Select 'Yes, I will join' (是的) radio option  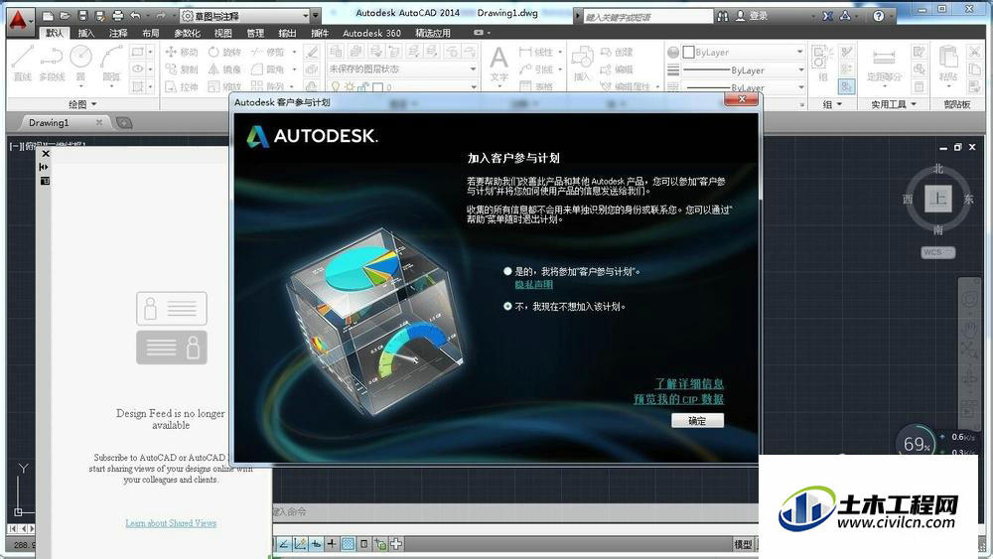pos(507,271)
